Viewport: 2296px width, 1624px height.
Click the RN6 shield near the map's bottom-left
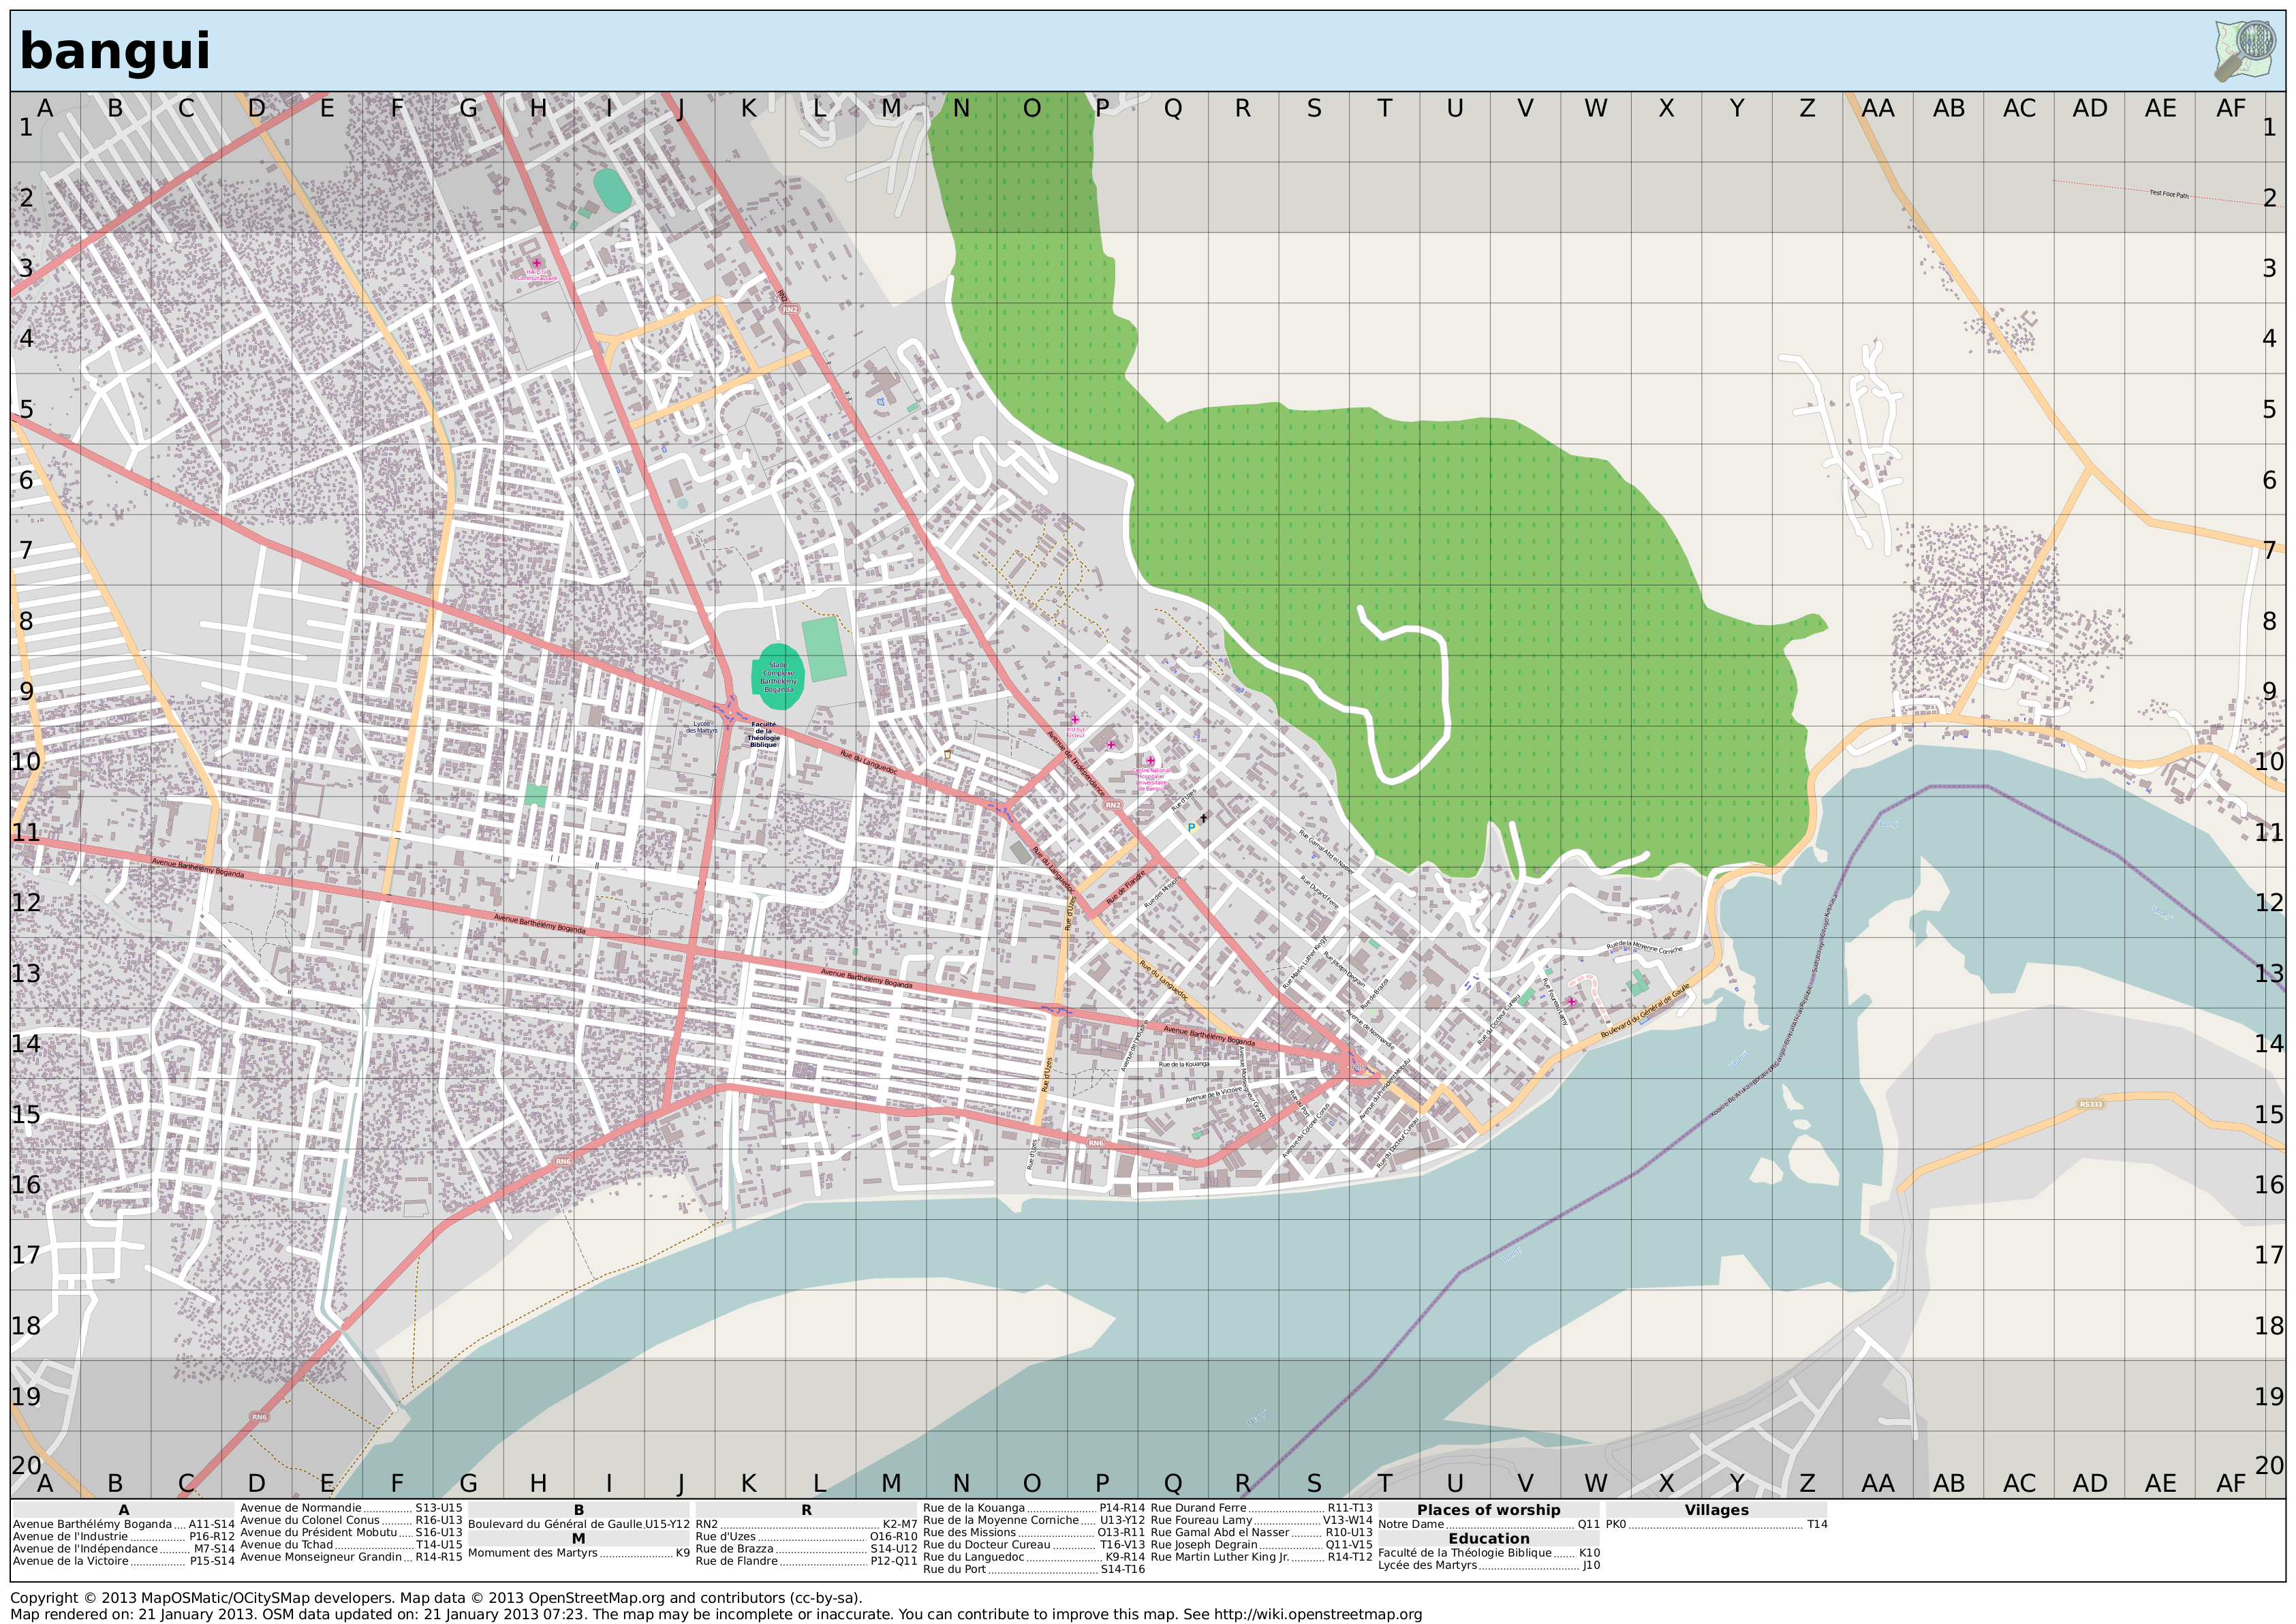coord(259,1417)
